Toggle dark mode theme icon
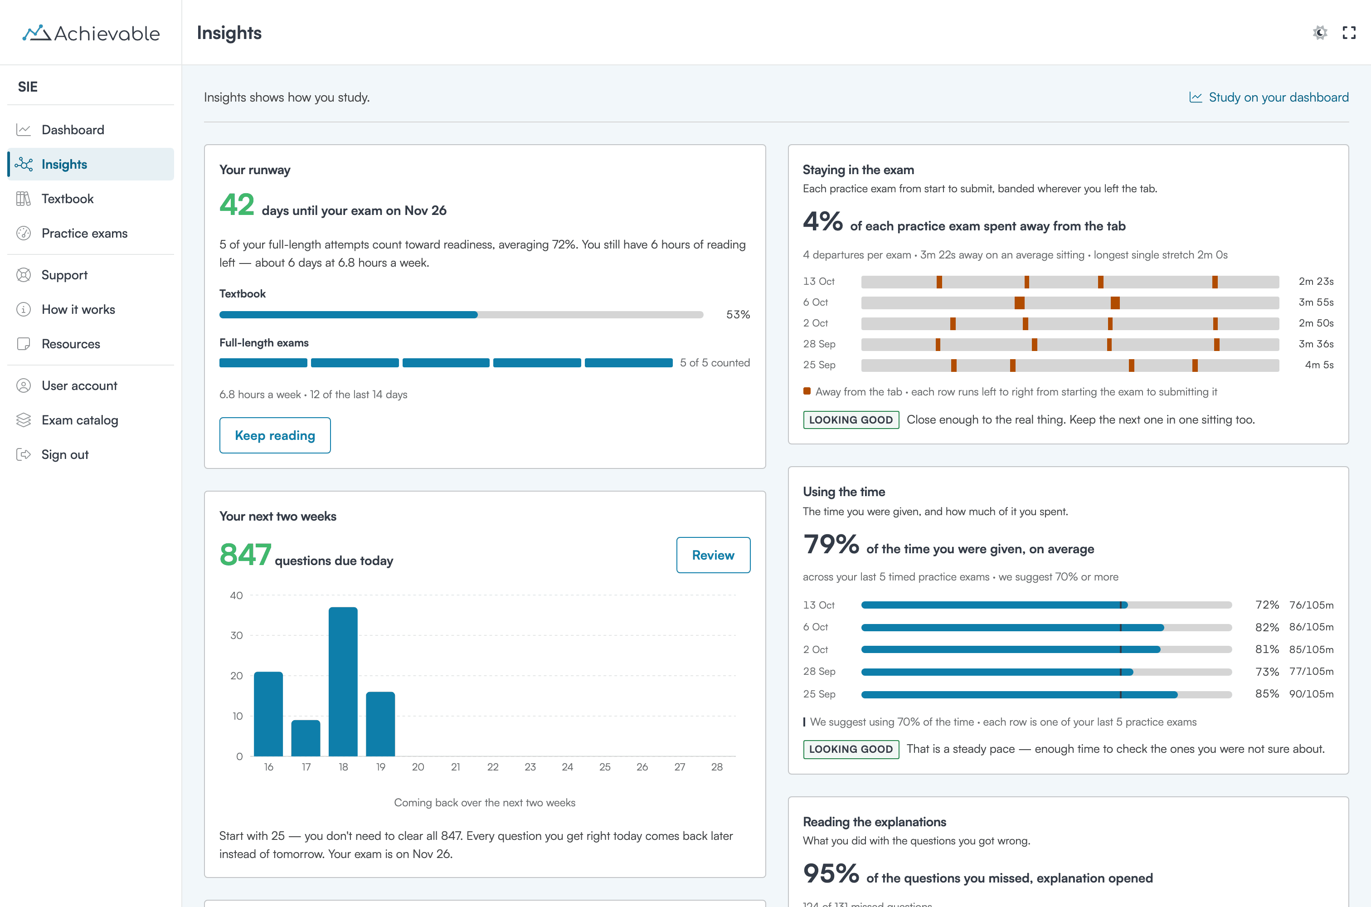 [x=1319, y=33]
